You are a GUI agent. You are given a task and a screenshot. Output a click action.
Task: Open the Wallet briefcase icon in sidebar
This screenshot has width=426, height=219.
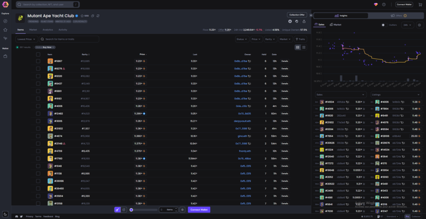[x=5, y=56]
